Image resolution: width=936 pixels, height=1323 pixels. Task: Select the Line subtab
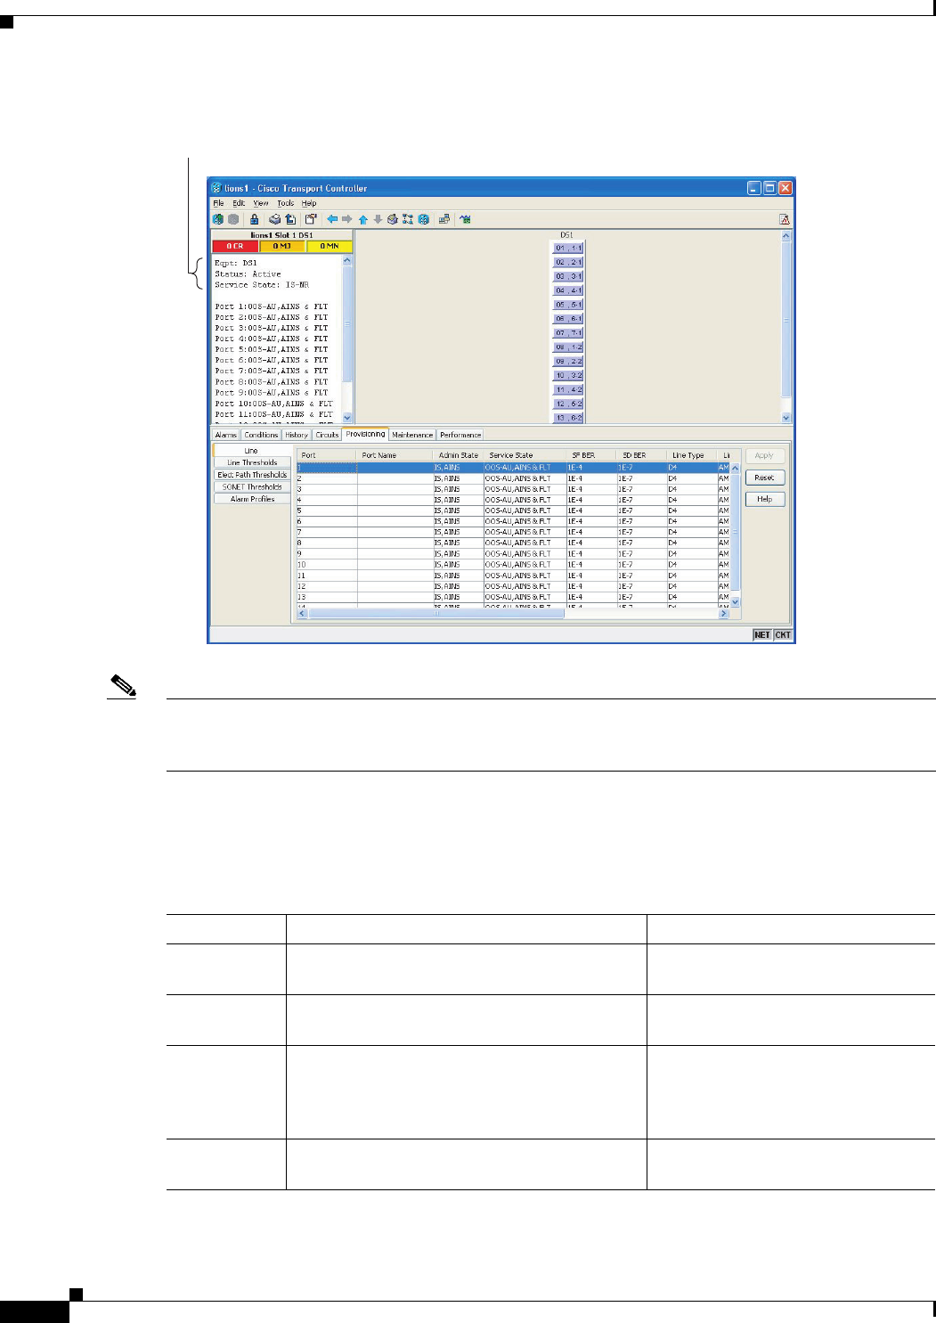click(x=252, y=451)
